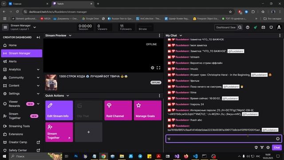This screenshot has width=284, height=160.
Task: Open My Chat panel options menu
Action: [280, 36]
